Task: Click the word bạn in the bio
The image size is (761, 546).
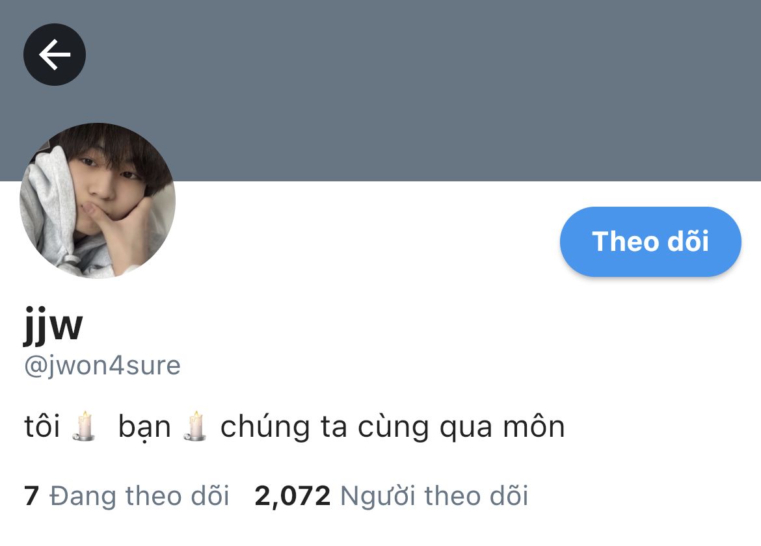Action: [x=144, y=428]
